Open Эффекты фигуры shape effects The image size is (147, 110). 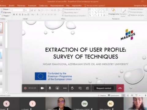pos(136,15)
